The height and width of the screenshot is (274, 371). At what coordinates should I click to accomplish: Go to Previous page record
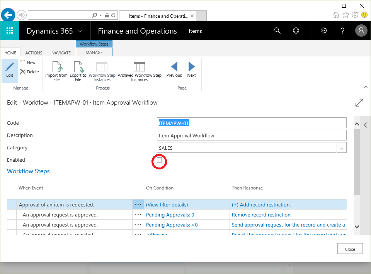pos(174,70)
